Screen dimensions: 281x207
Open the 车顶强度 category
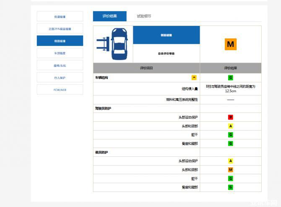pyautogui.click(x=60, y=53)
